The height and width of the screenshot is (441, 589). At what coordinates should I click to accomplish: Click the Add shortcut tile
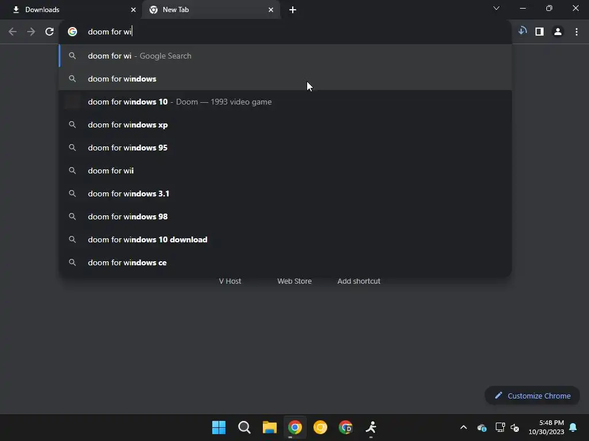tap(359, 281)
